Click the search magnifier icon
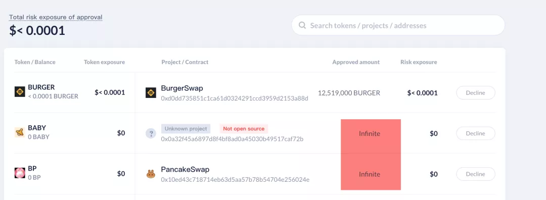Screen dimensions: 546x200 pyautogui.click(x=303, y=25)
